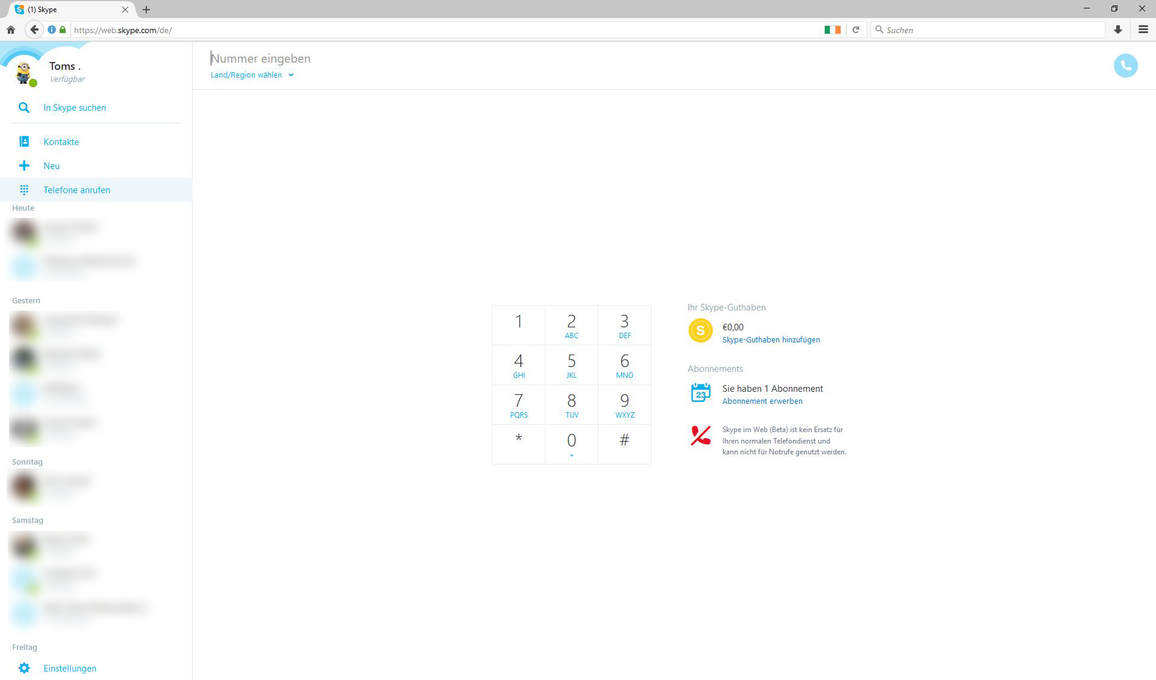Screen dimensions: 1156x680
Task: Tap the hash key on the keypad
Action: (624, 444)
